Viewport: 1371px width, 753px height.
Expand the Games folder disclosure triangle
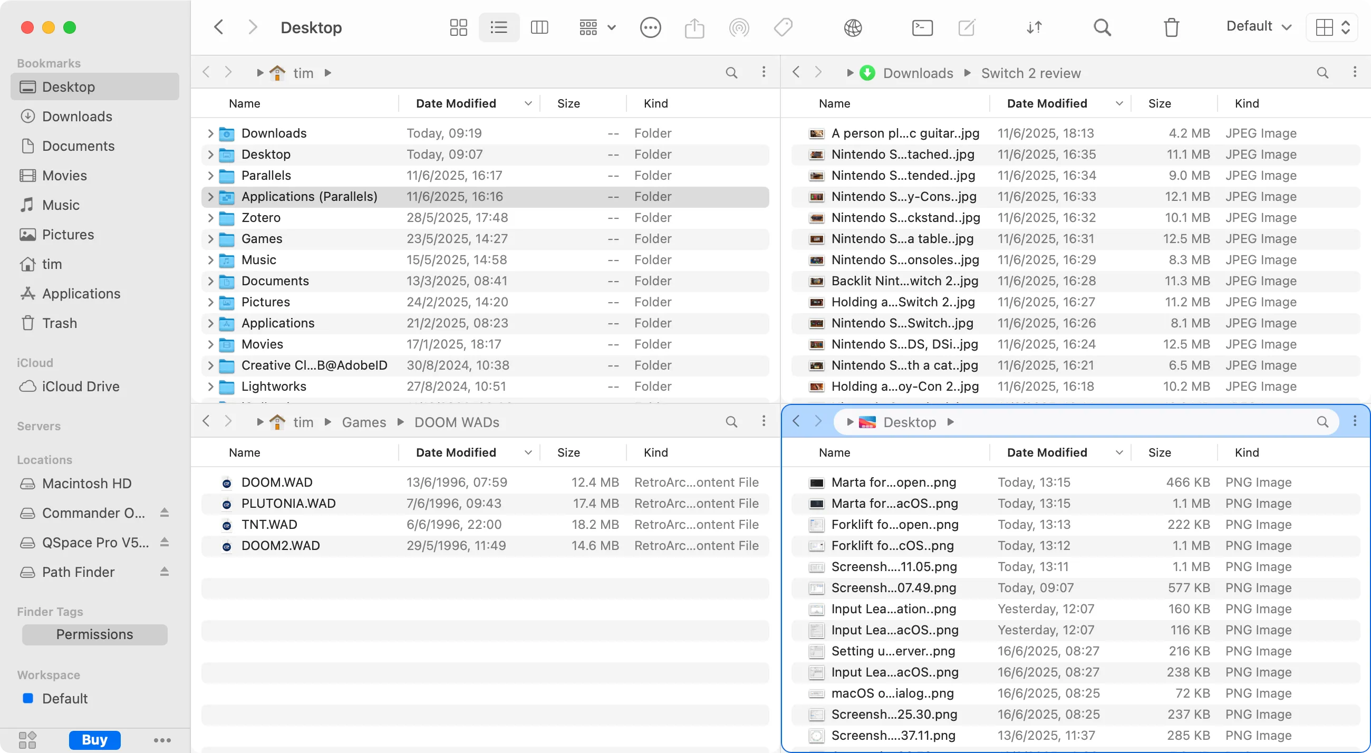210,239
